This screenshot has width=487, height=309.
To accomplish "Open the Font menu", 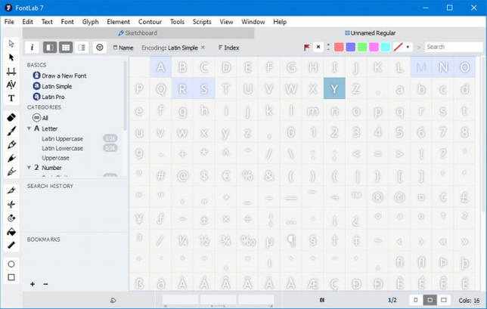I will tap(67, 22).
